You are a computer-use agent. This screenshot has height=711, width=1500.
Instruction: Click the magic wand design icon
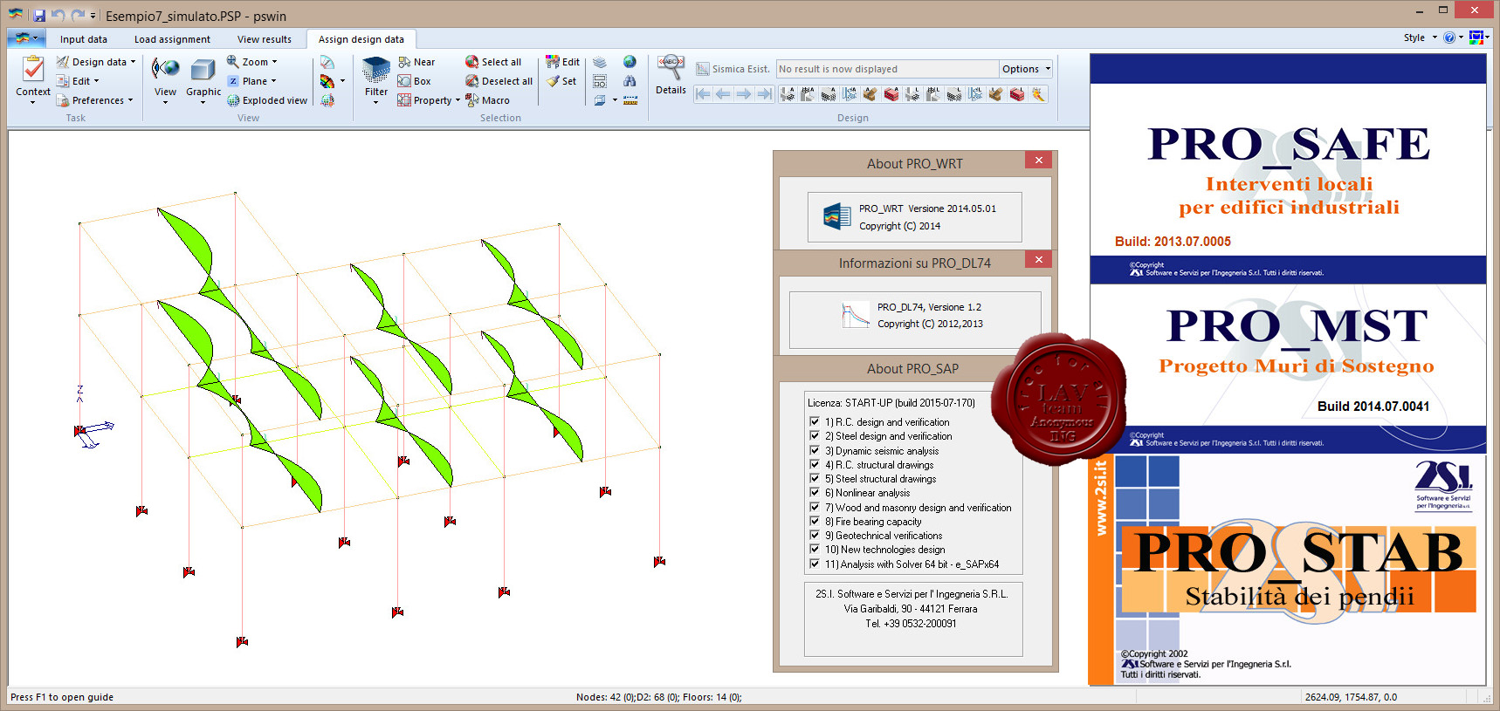(1038, 94)
